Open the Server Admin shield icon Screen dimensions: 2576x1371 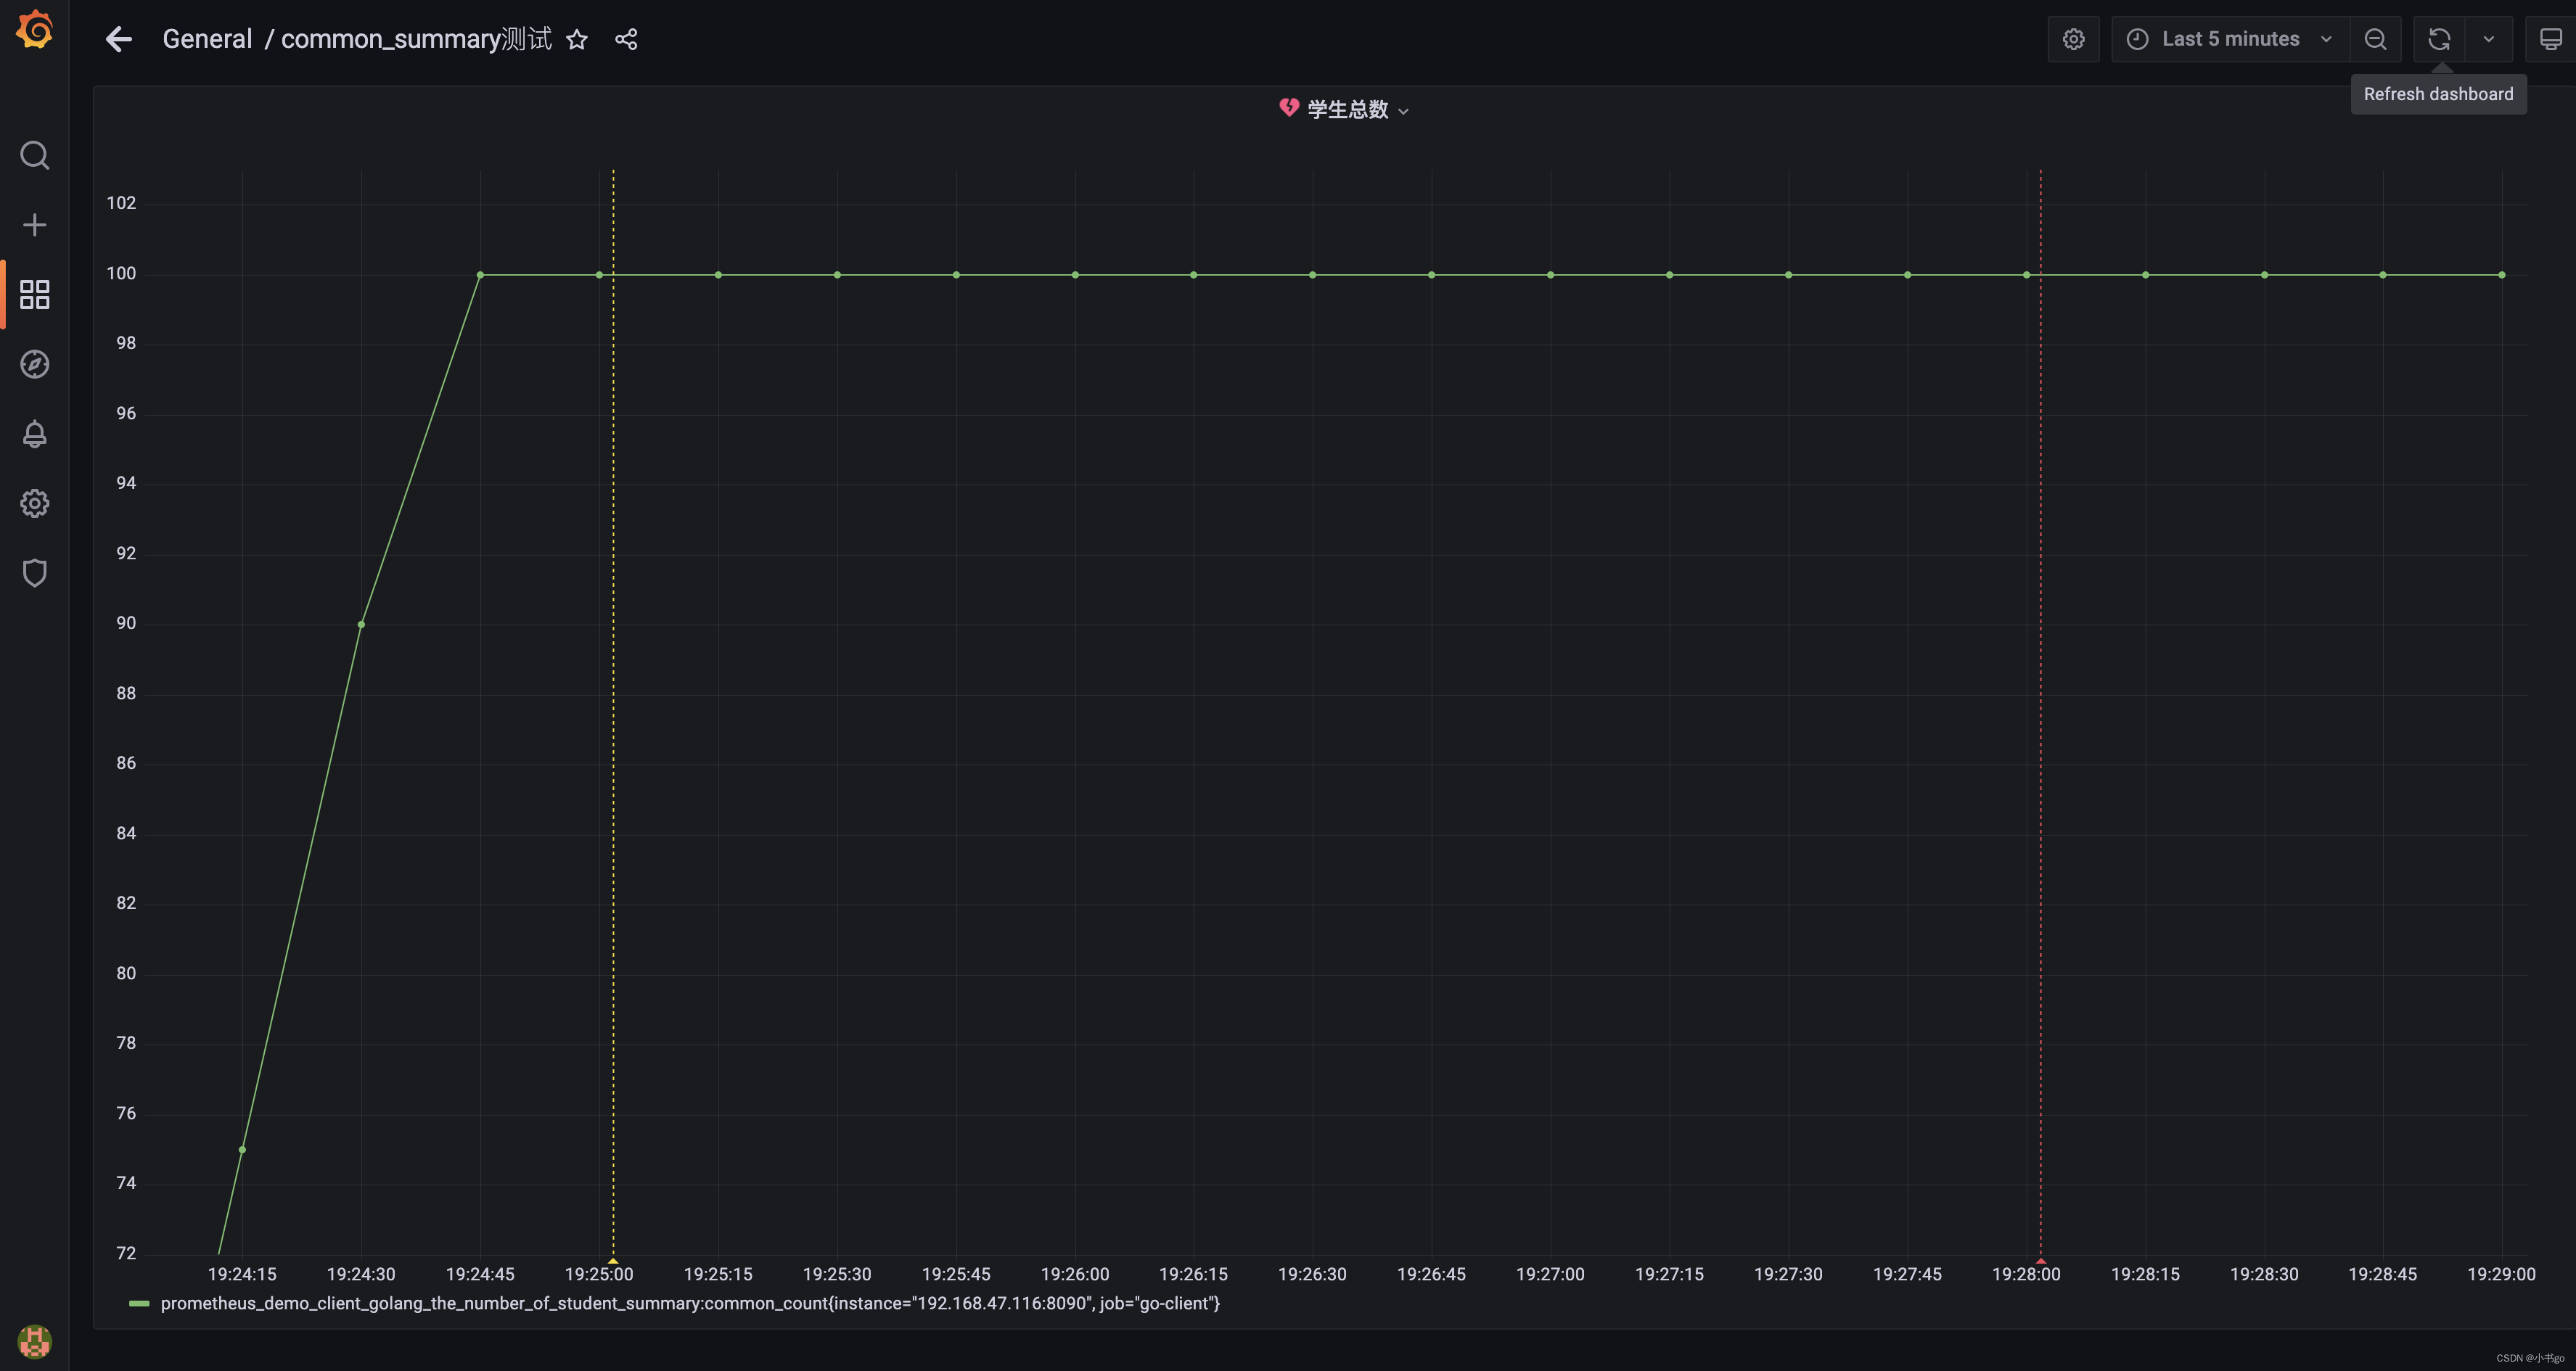pos(34,573)
